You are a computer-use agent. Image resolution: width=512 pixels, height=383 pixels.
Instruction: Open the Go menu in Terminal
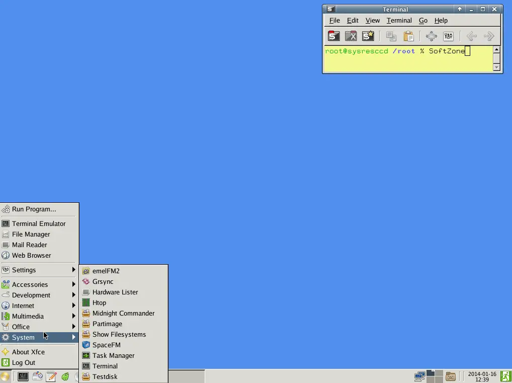(423, 20)
